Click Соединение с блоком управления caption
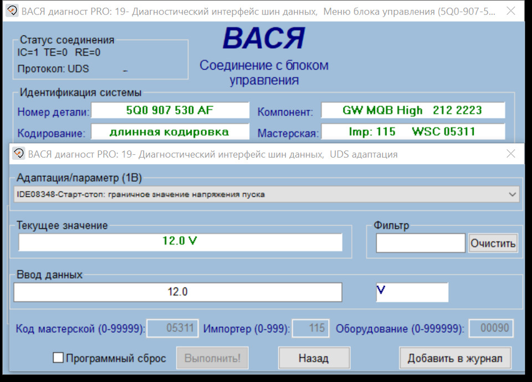 click(264, 73)
